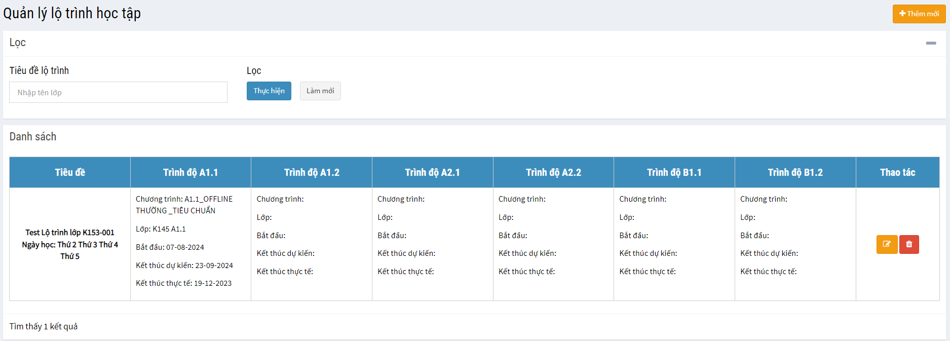
Task: Click the Thực hiện filter button
Action: tap(269, 91)
